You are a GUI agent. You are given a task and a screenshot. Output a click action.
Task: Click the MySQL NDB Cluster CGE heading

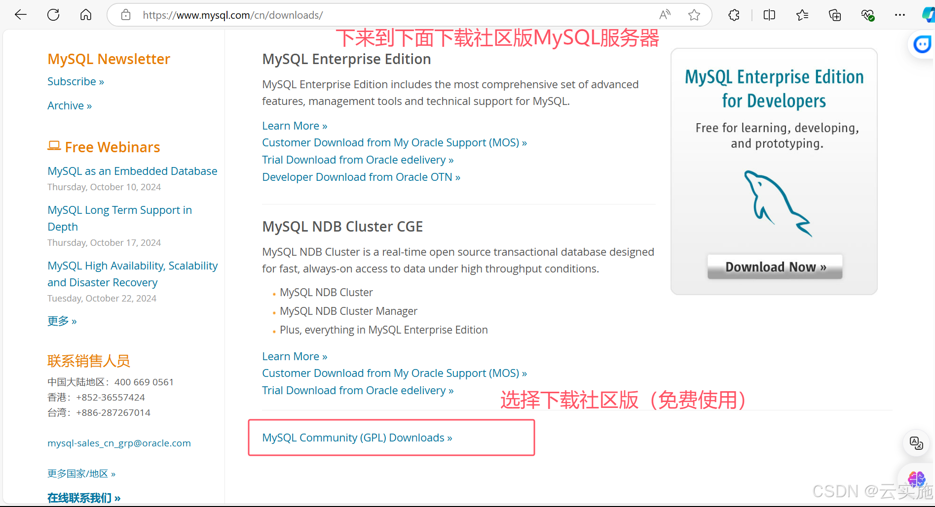pos(342,227)
